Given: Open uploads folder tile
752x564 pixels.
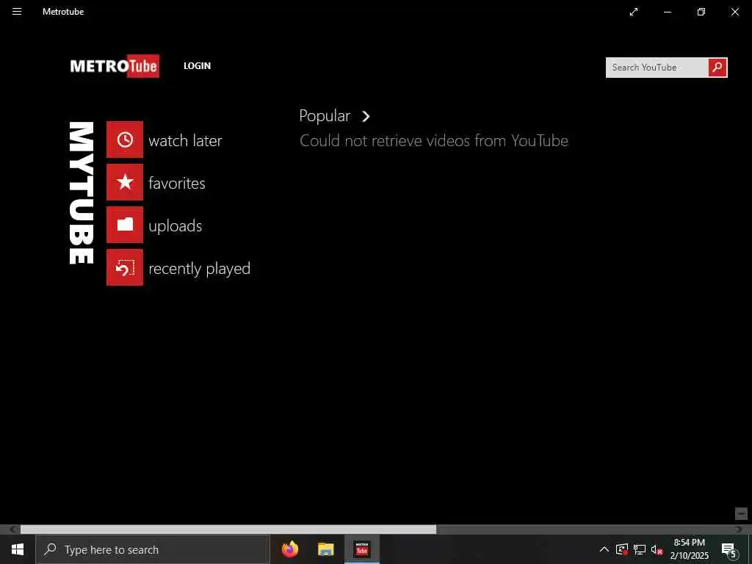Looking at the screenshot, I should 125,225.
